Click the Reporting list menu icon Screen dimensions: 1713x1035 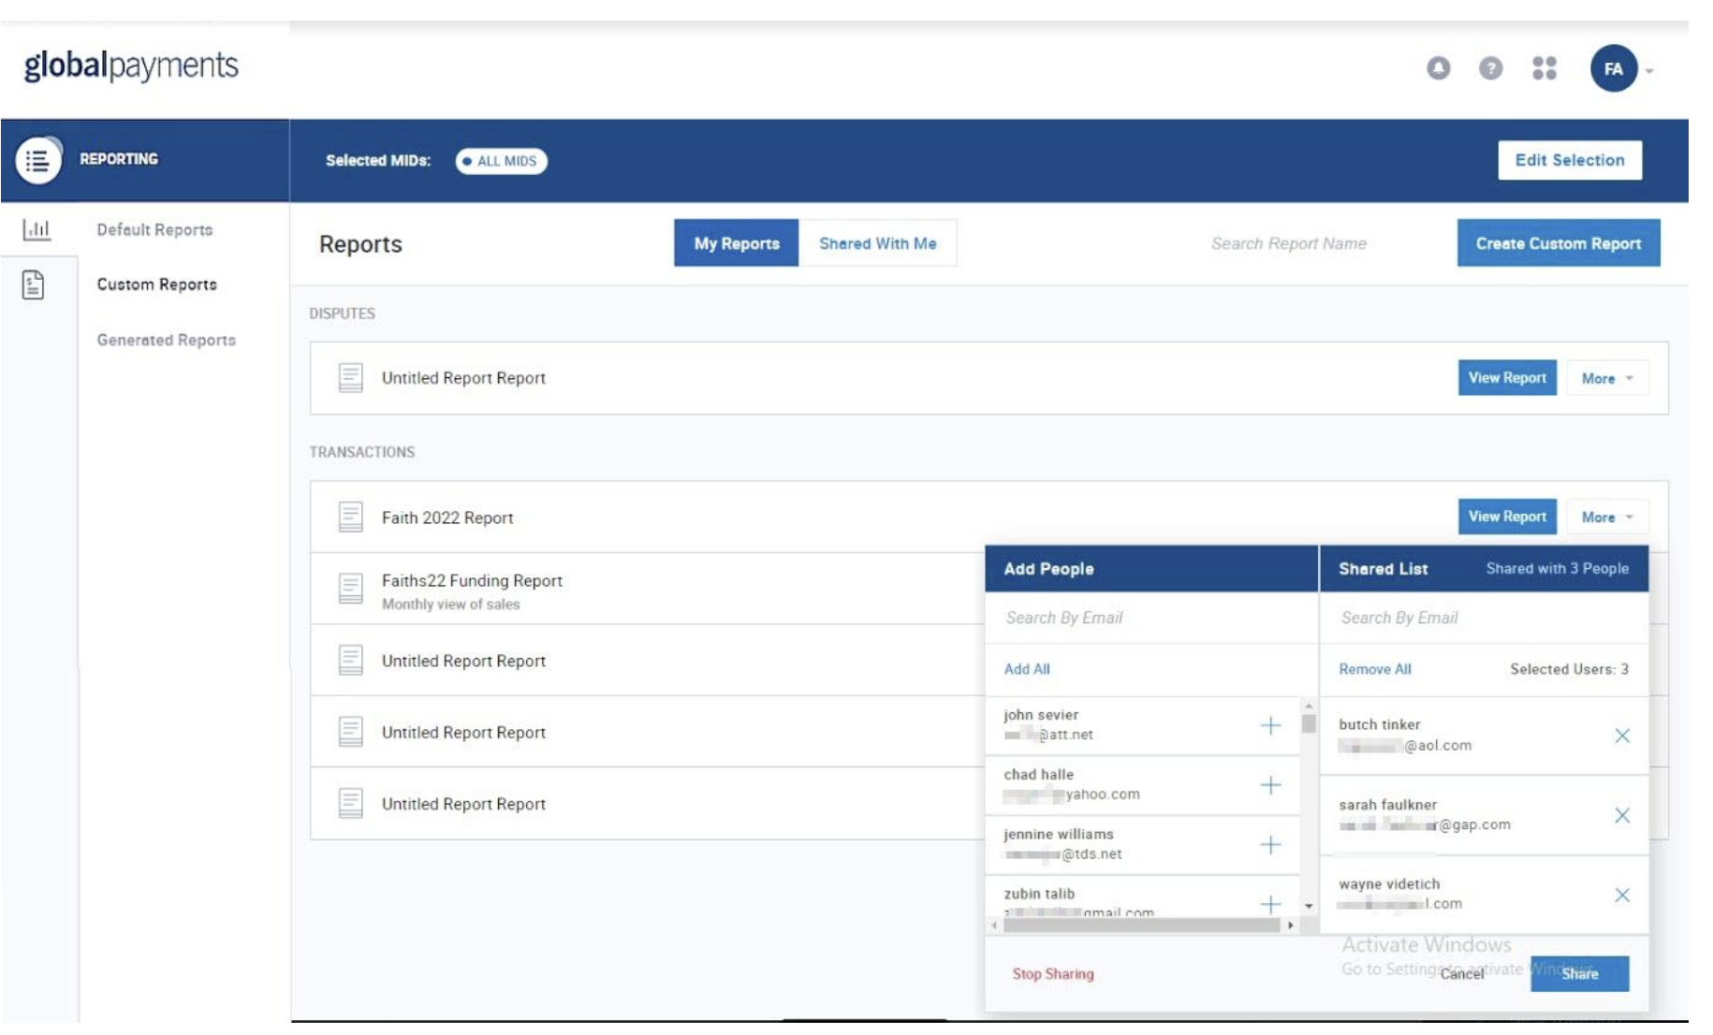tap(37, 161)
